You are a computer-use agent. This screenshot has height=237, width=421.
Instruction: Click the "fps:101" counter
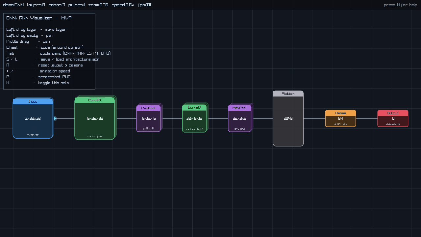pyautogui.click(x=144, y=5)
